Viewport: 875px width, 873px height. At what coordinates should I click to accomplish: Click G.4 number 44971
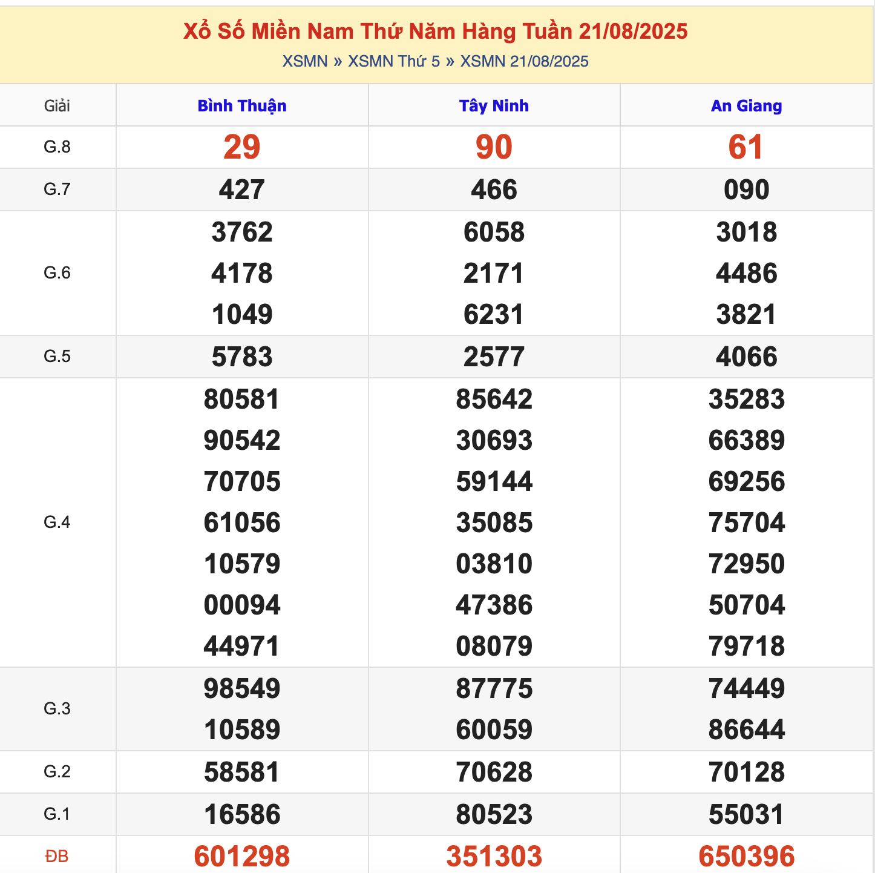pos(242,646)
